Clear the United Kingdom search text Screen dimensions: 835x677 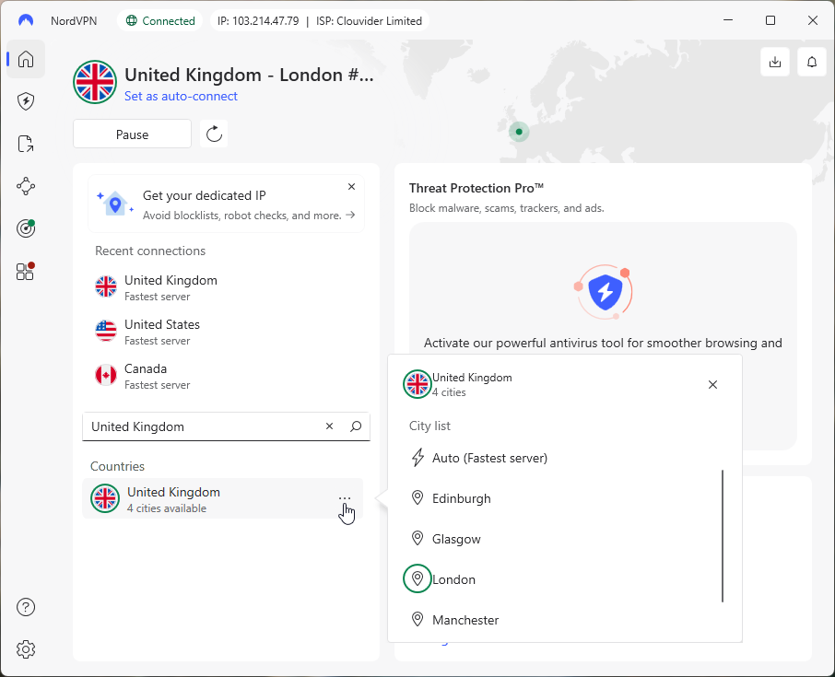(x=330, y=426)
